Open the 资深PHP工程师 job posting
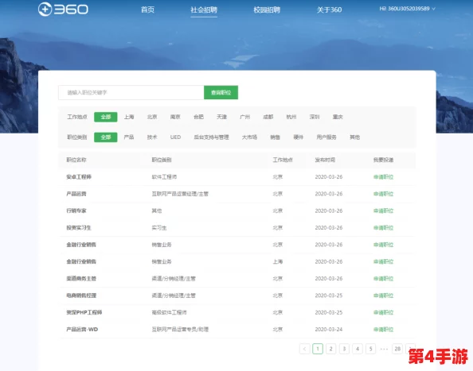The image size is (473, 371). point(84,312)
